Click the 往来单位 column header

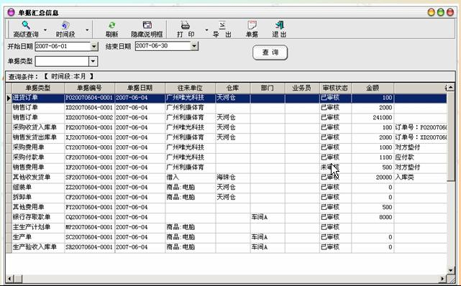point(190,88)
